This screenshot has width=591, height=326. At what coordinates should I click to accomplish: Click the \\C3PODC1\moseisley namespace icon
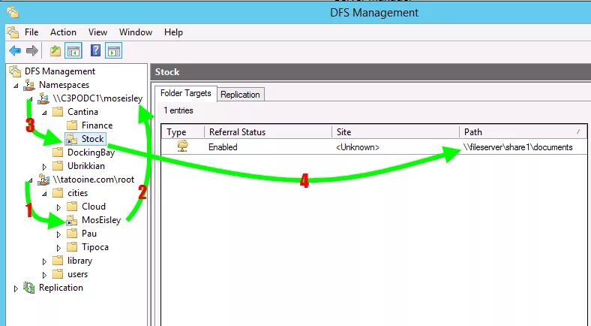43,98
